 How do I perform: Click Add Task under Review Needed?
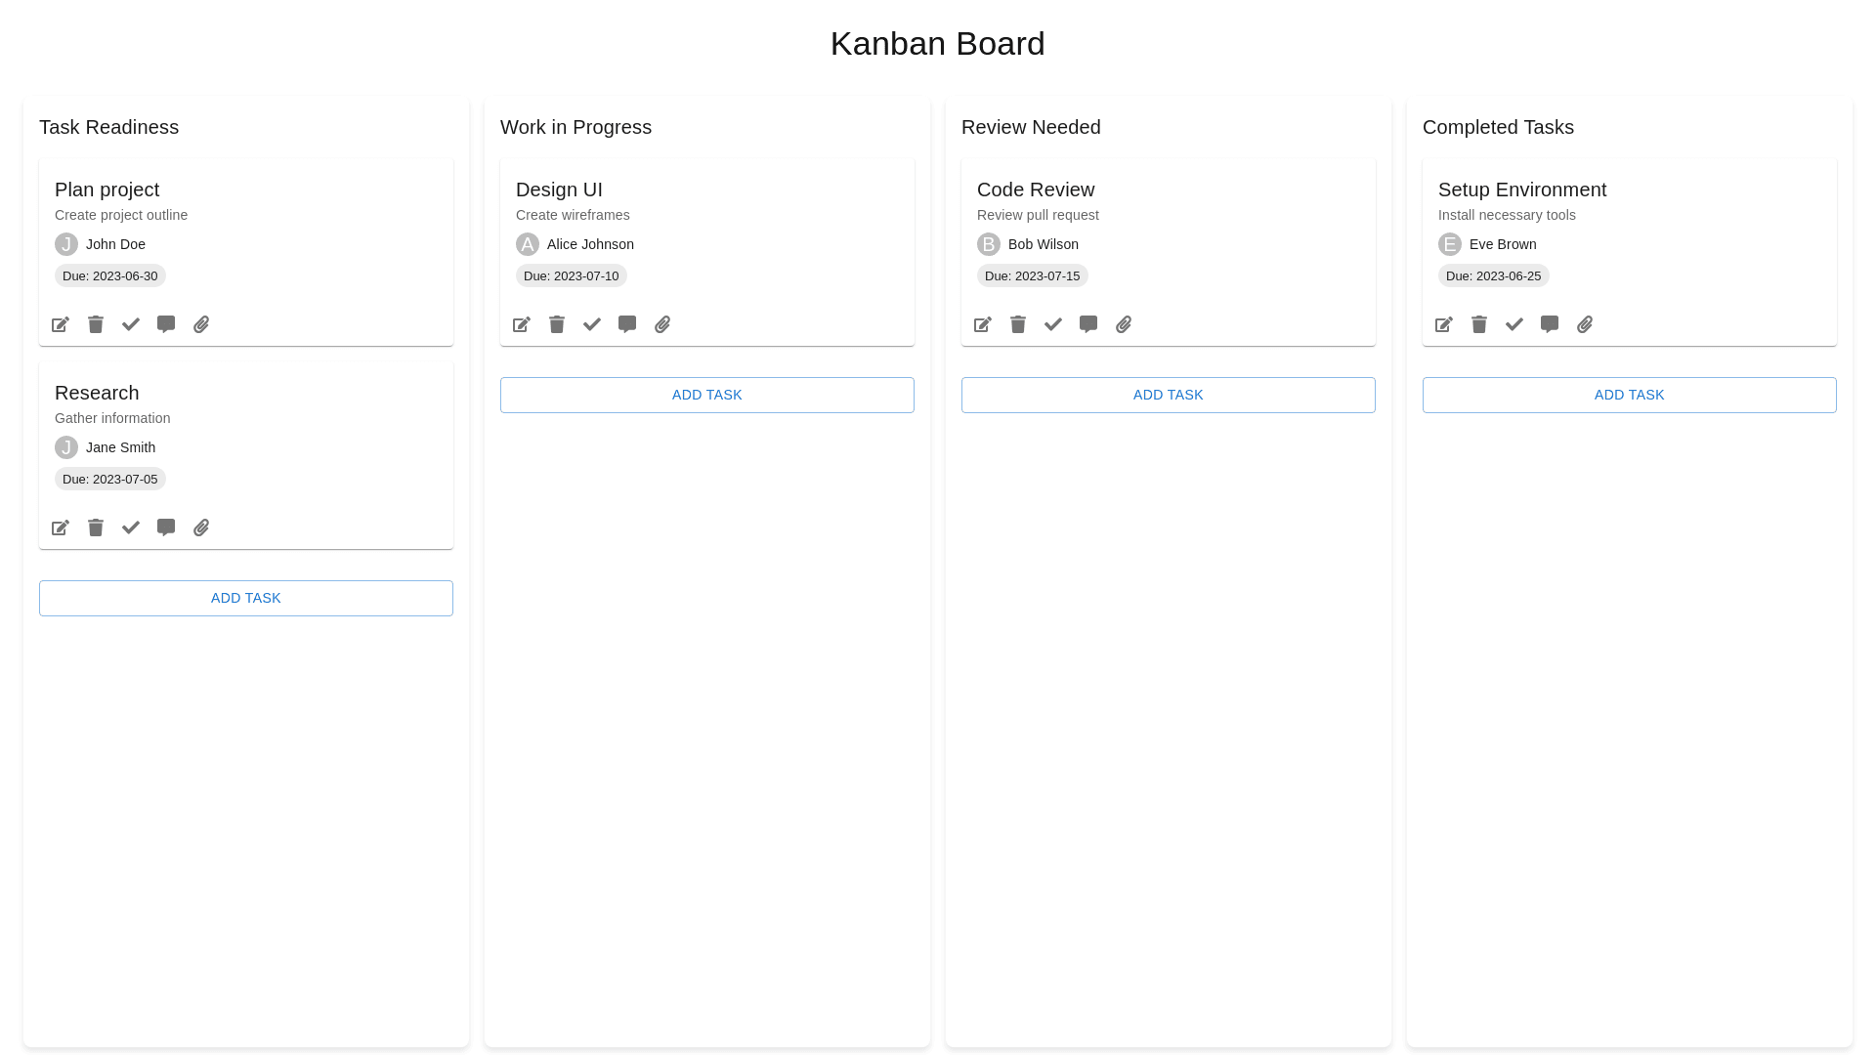(1169, 395)
